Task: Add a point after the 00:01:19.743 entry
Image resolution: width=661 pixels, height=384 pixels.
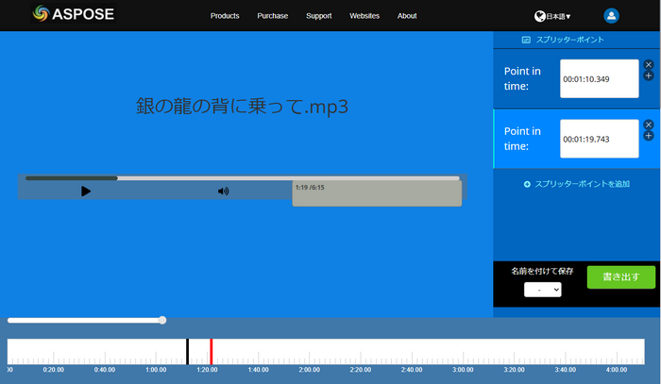Action: tap(649, 136)
